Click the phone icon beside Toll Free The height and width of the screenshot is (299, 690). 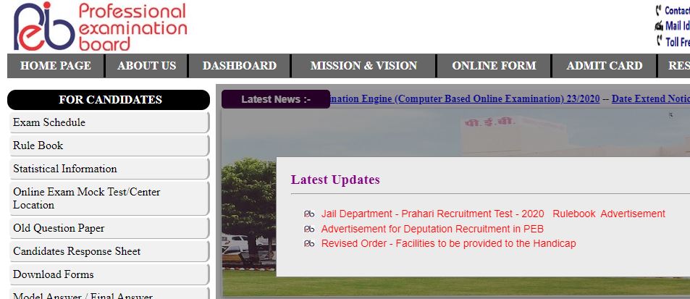659,41
